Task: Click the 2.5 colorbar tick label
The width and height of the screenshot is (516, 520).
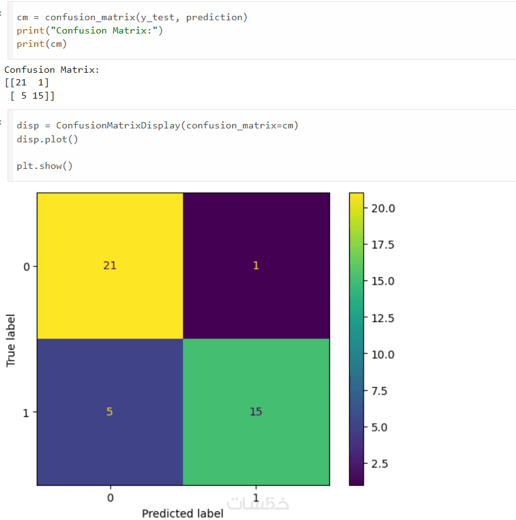Action: pyautogui.click(x=379, y=464)
